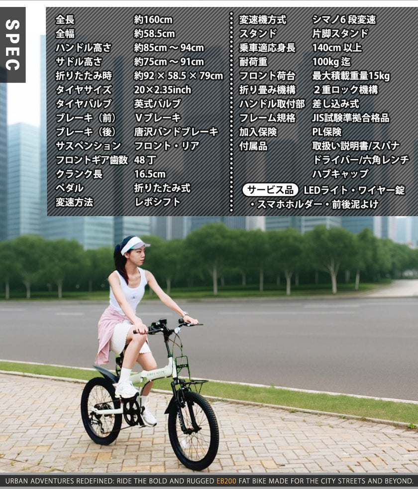418x489 pixels.
Task: Select the 全長 約160cm spec row
Action: tap(113, 20)
